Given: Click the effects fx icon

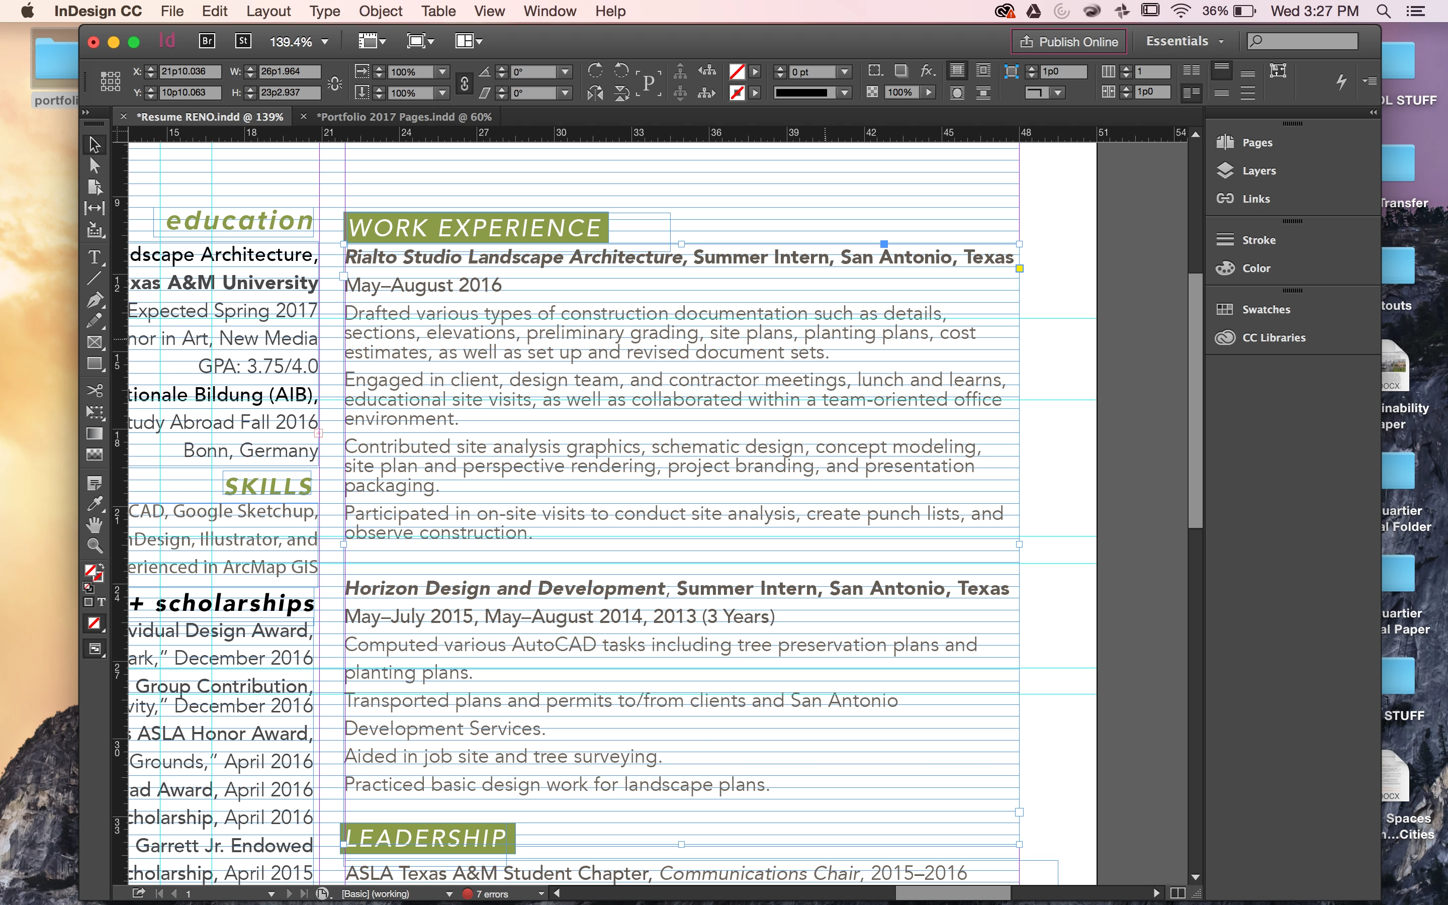Looking at the screenshot, I should click(x=927, y=70).
